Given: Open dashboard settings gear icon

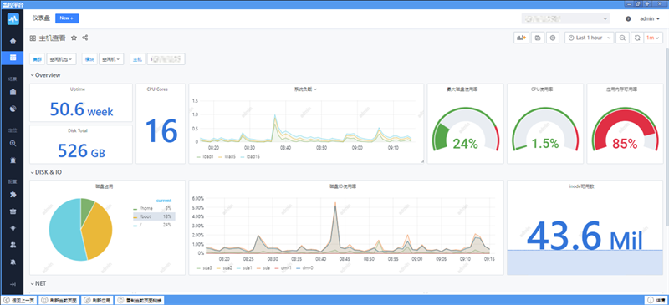Looking at the screenshot, I should 553,38.
